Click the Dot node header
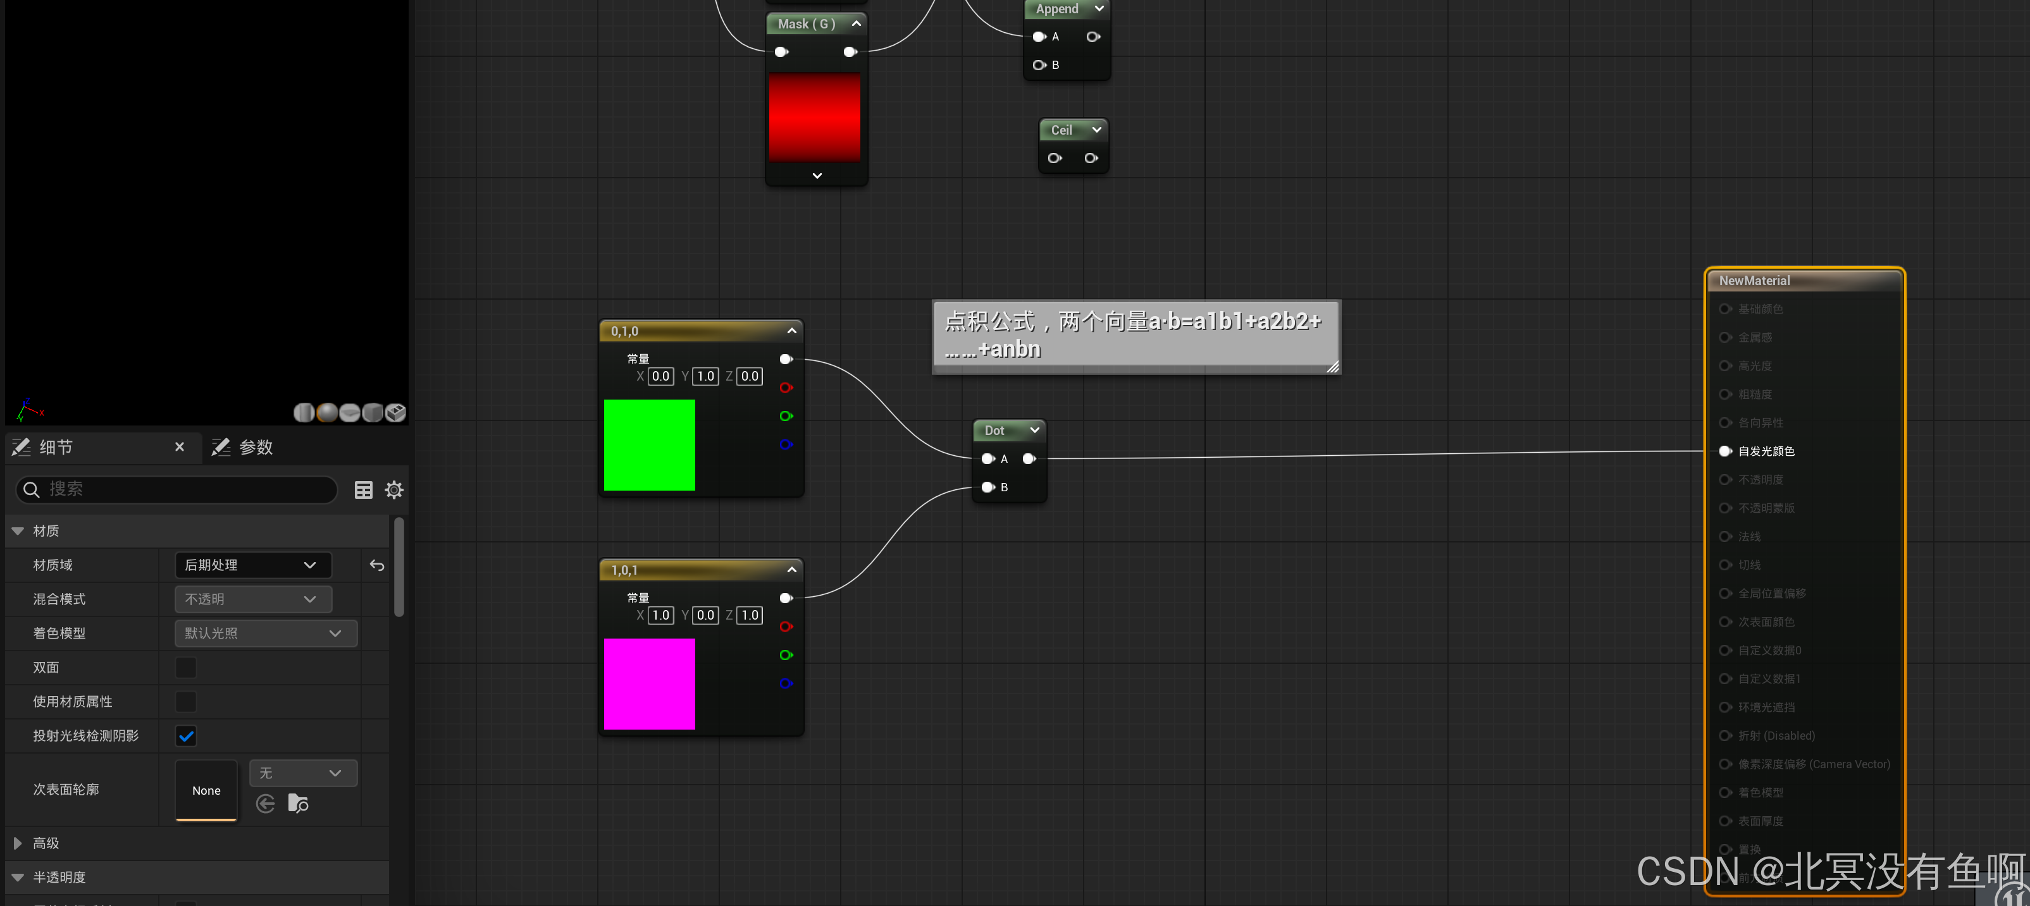The width and height of the screenshot is (2030, 906). coord(994,430)
